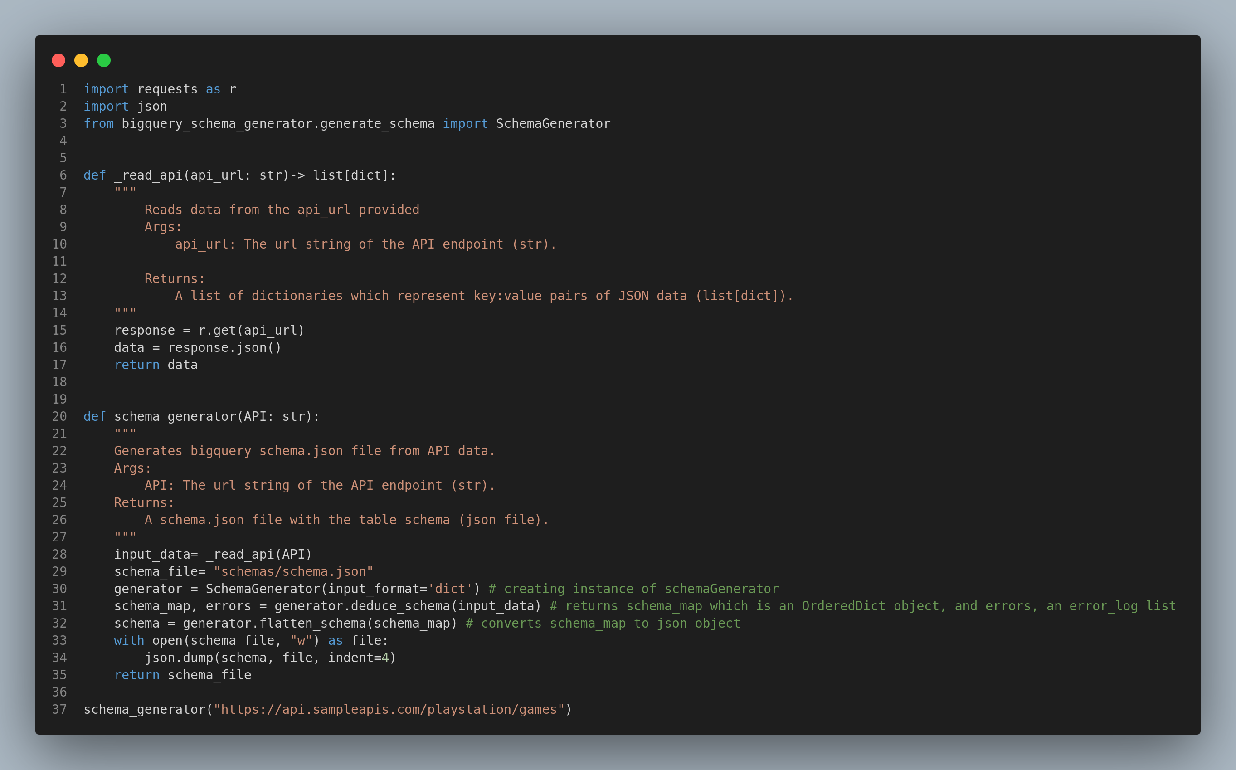The width and height of the screenshot is (1236, 770).
Task: Click comment "converts schema_map to json object"
Action: click(603, 624)
